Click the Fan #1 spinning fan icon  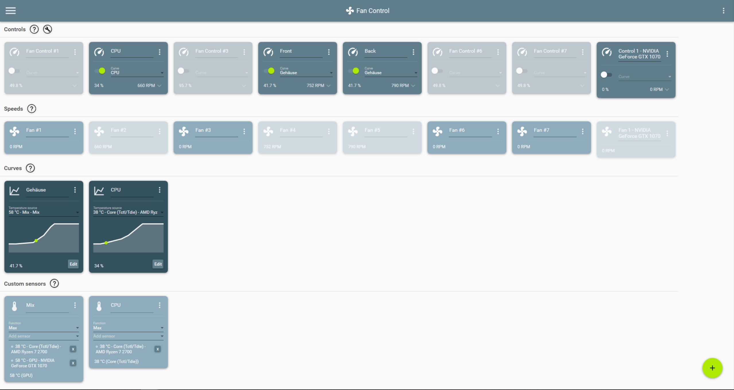pos(15,130)
